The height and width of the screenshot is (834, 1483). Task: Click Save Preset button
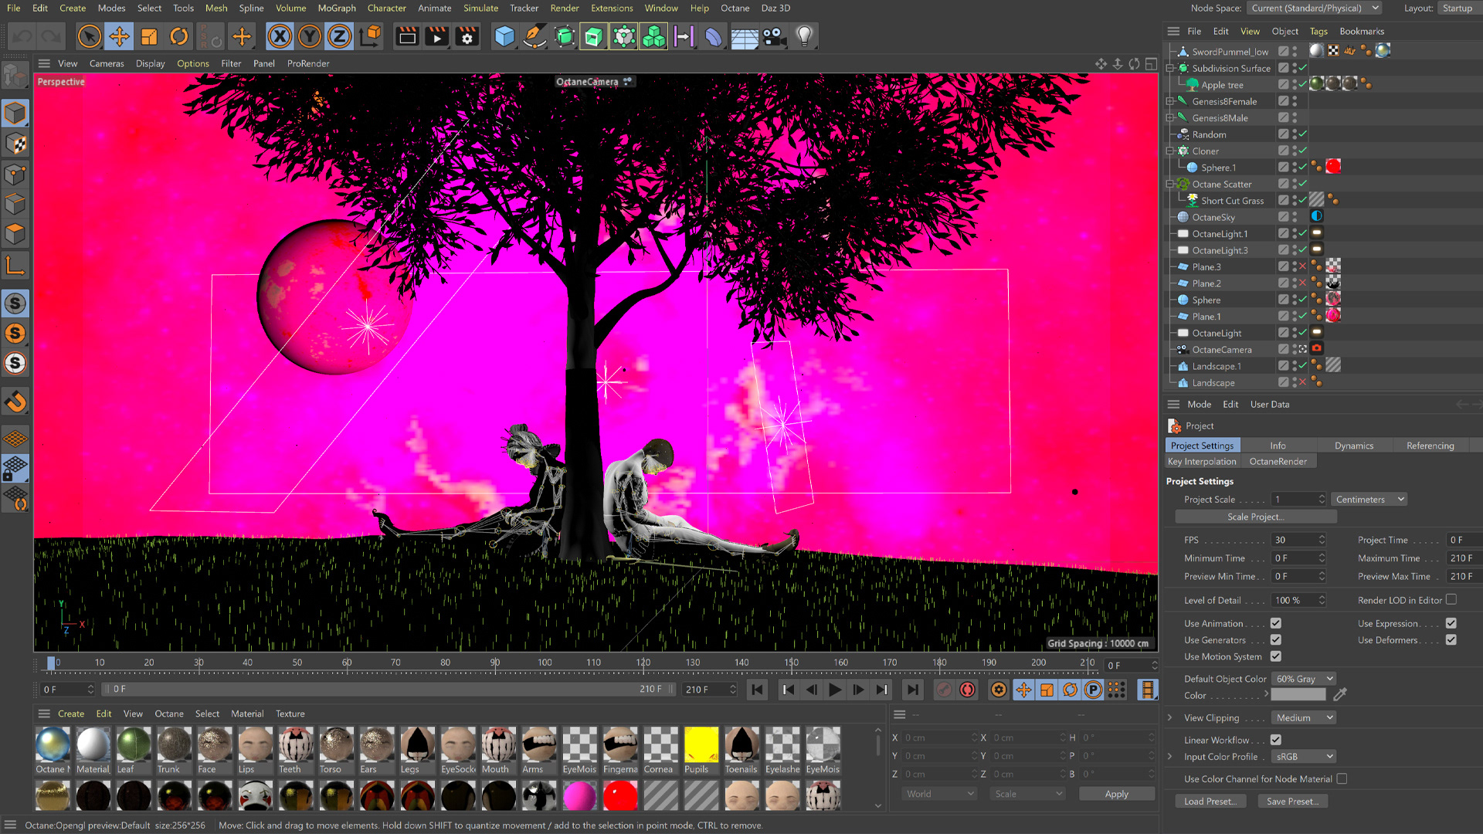coord(1292,802)
